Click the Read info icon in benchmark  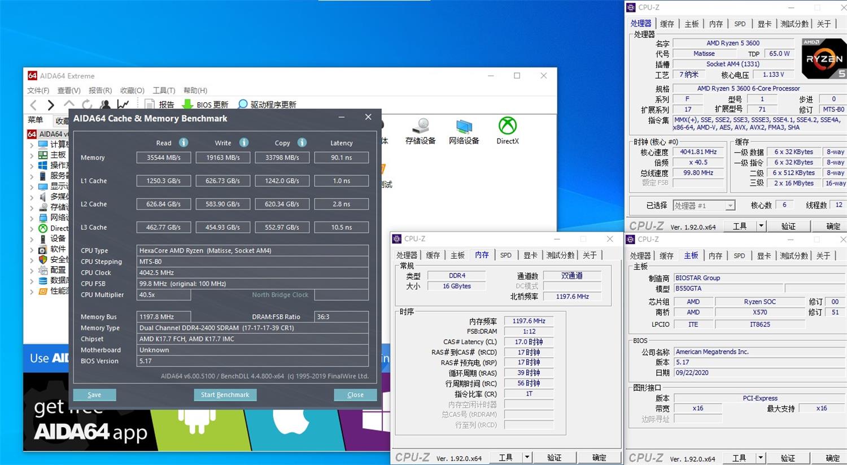[184, 142]
